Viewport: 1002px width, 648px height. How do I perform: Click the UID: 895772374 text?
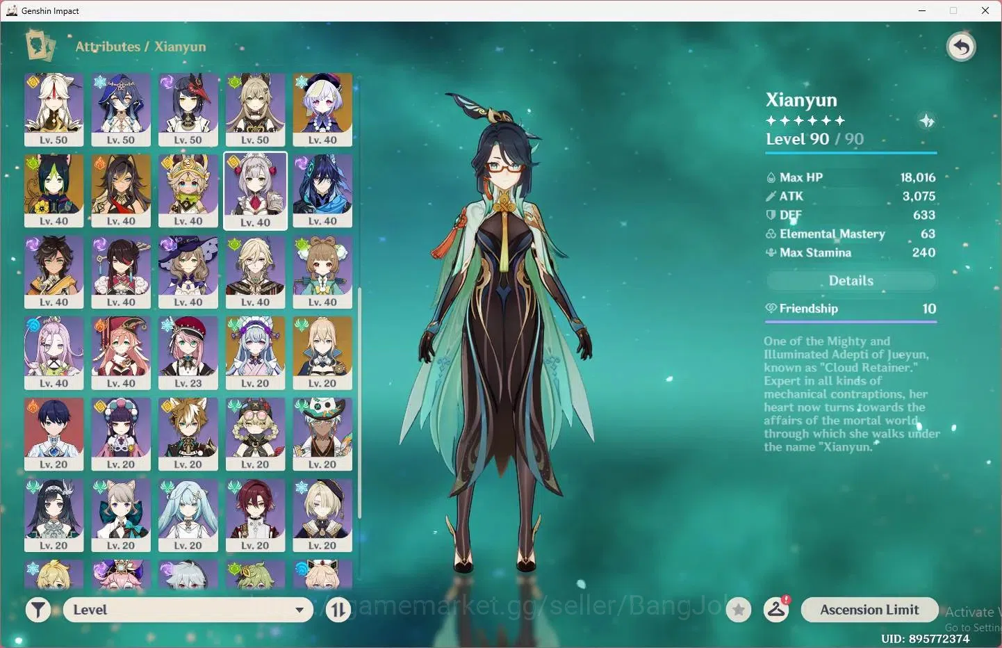click(925, 638)
